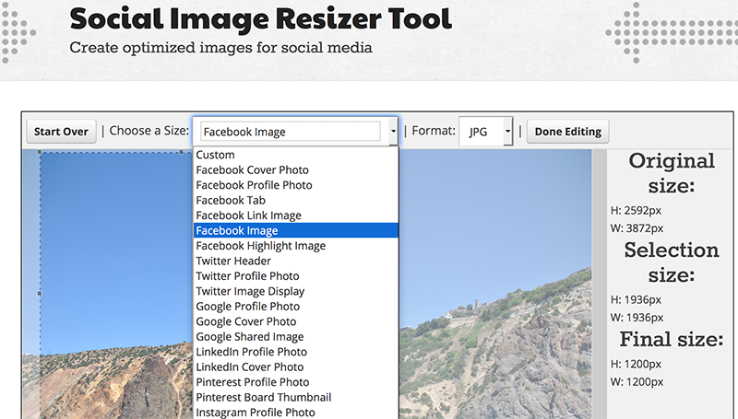Viewport: 738px width, 419px height.
Task: Click the crop selection top-left corner handle
Action: [40, 152]
